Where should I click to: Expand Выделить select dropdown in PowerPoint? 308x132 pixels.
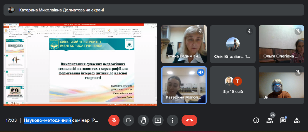[x=137, y=34]
